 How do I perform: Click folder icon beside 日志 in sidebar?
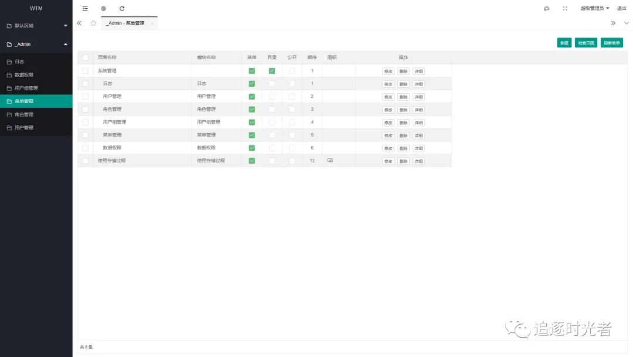point(9,62)
